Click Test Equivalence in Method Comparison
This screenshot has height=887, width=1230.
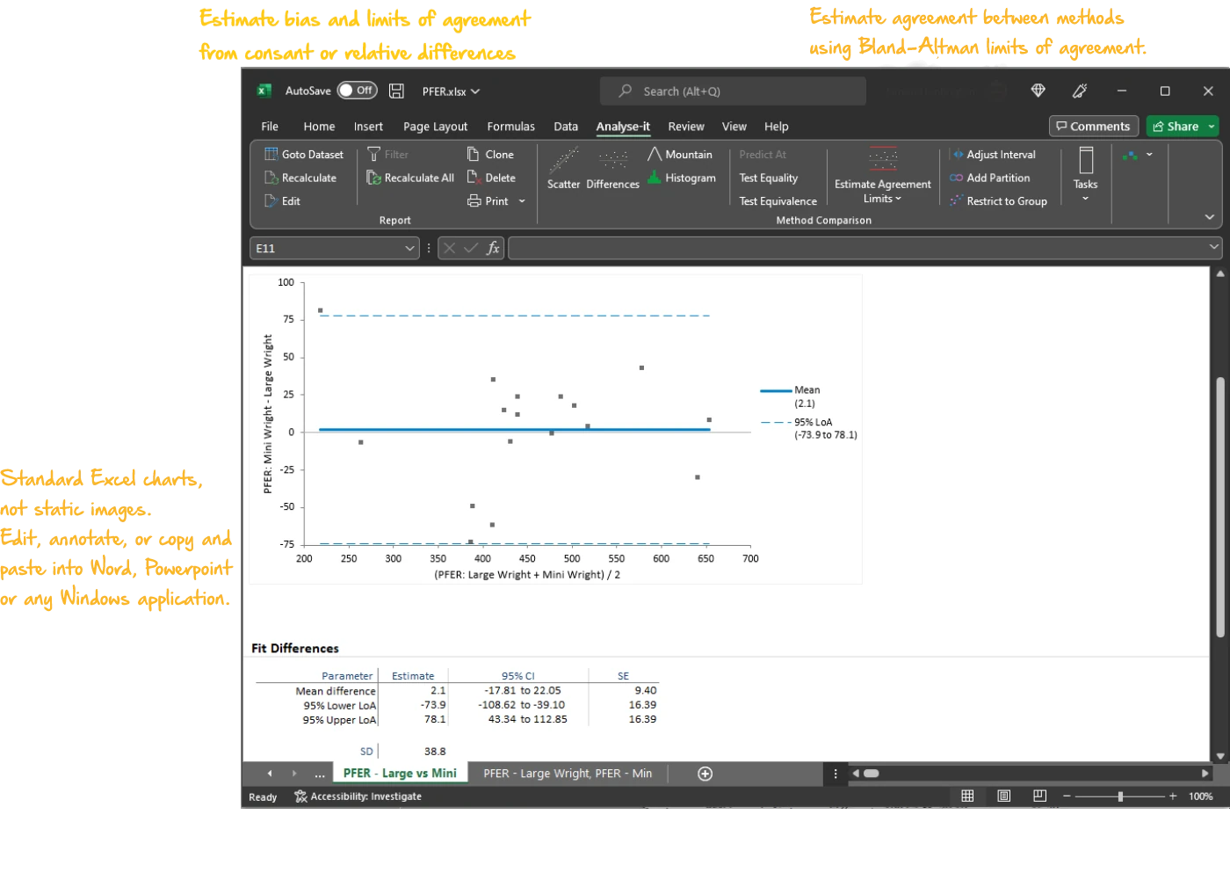778,201
